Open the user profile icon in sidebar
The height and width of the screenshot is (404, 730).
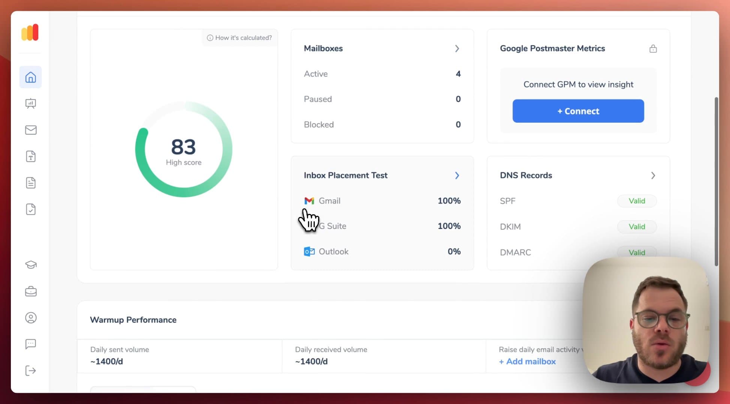click(30, 318)
